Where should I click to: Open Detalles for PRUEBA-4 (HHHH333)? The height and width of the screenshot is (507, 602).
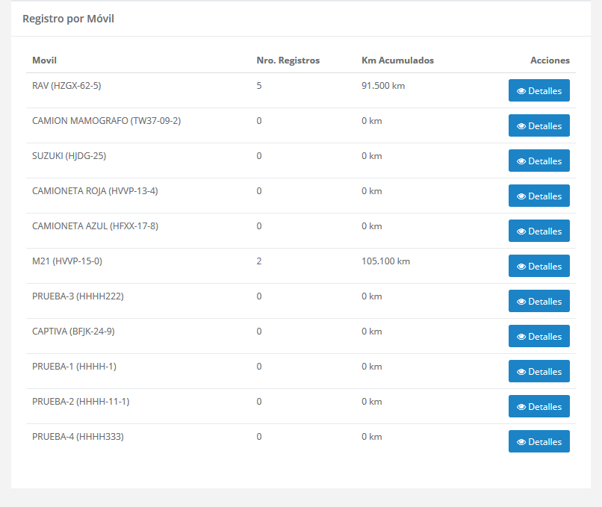[x=539, y=441]
